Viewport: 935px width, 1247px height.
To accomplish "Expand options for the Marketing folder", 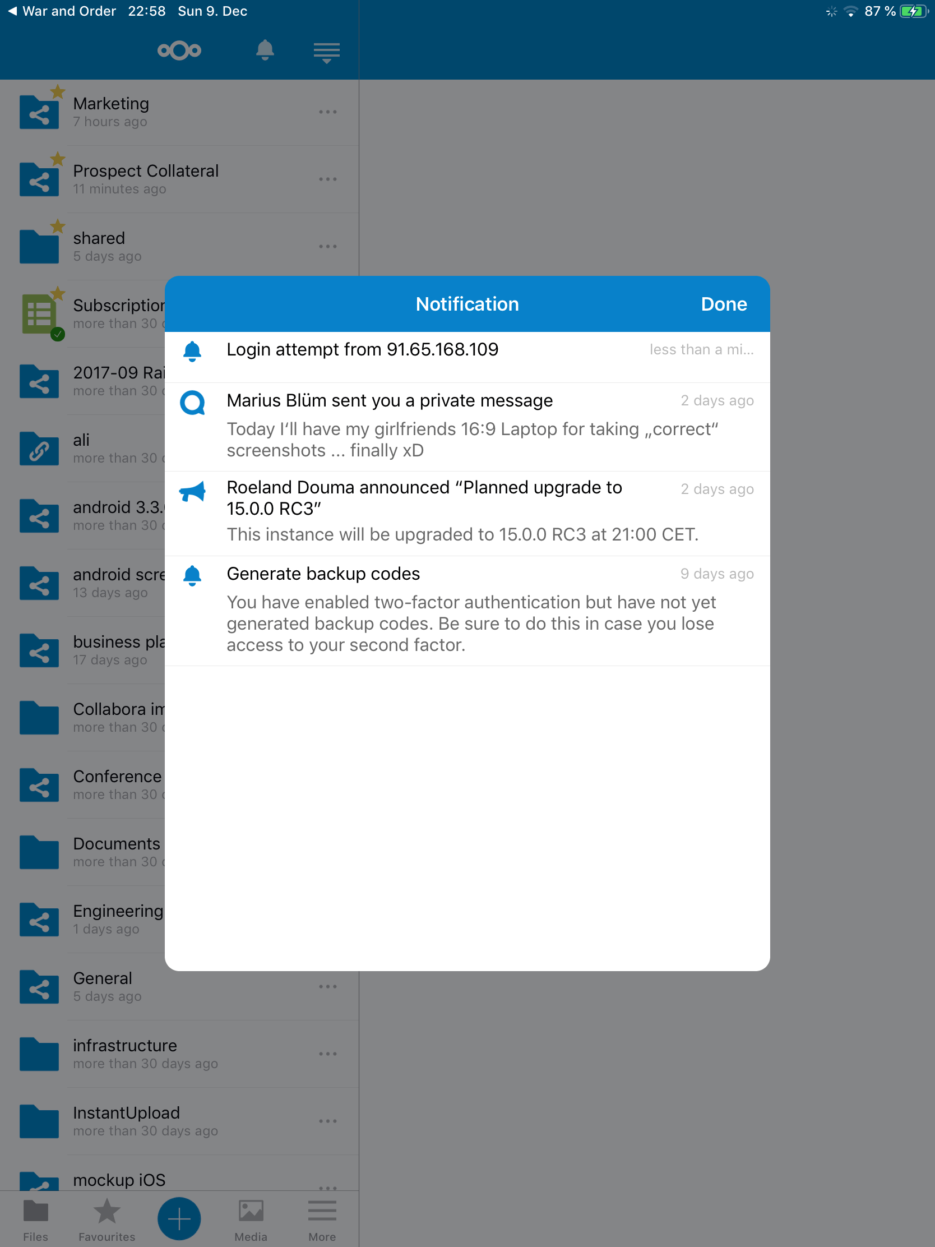I will click(x=327, y=112).
